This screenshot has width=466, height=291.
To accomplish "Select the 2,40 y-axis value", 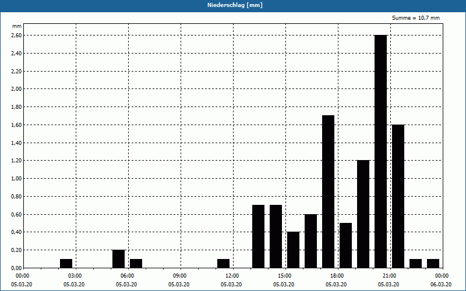I will (x=17, y=53).
